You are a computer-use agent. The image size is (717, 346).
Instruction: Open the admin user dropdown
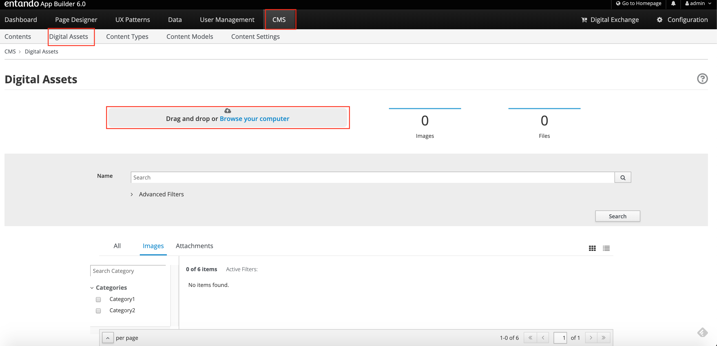tap(698, 3)
